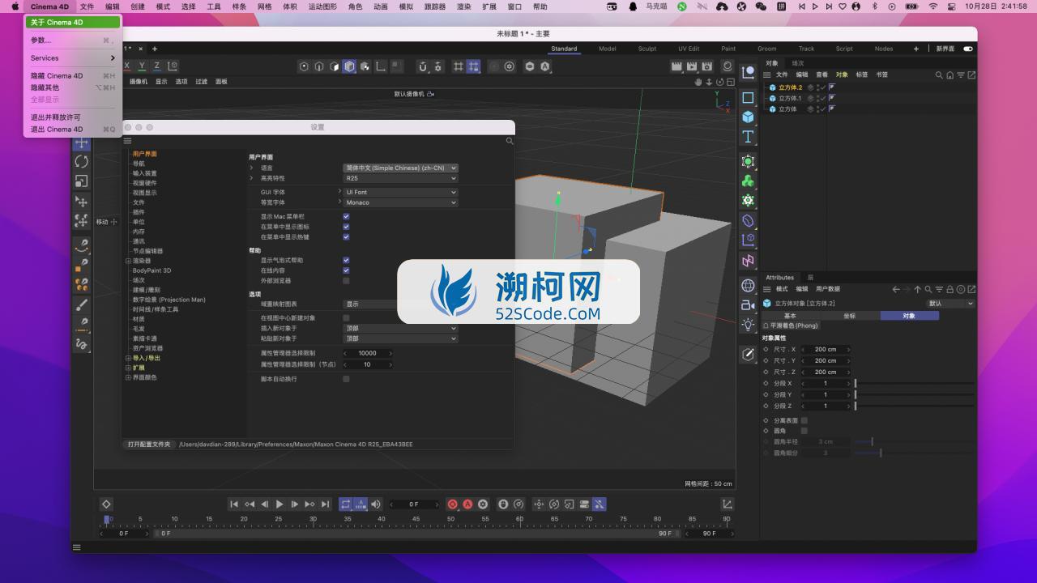Toggle the 在菜单中显示热键 checkbox
Viewport: 1037px width, 583px height.
tap(346, 237)
